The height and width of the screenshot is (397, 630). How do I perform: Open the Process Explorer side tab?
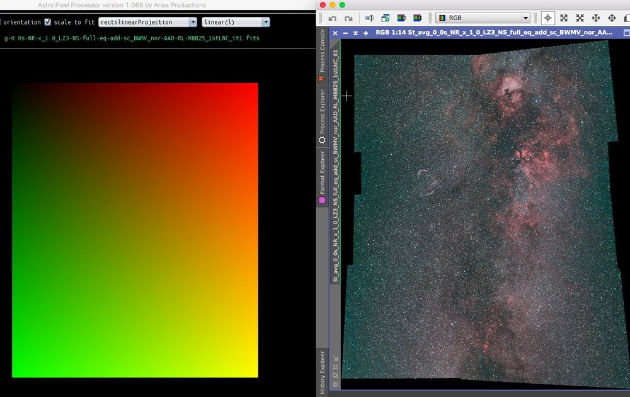pos(321,116)
